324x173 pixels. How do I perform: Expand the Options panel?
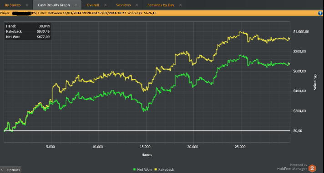(10, 170)
